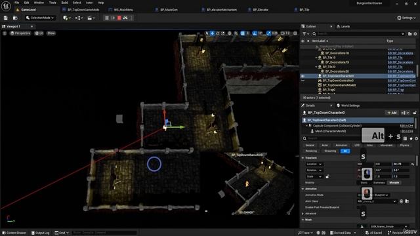This screenshot has height=236, width=420.
Task: Open viewport options hamburger menu
Action: click(x=5, y=33)
